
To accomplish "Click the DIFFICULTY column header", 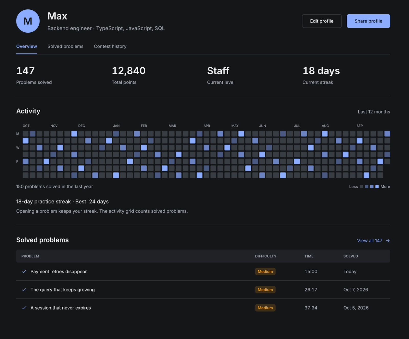I will click(266, 256).
